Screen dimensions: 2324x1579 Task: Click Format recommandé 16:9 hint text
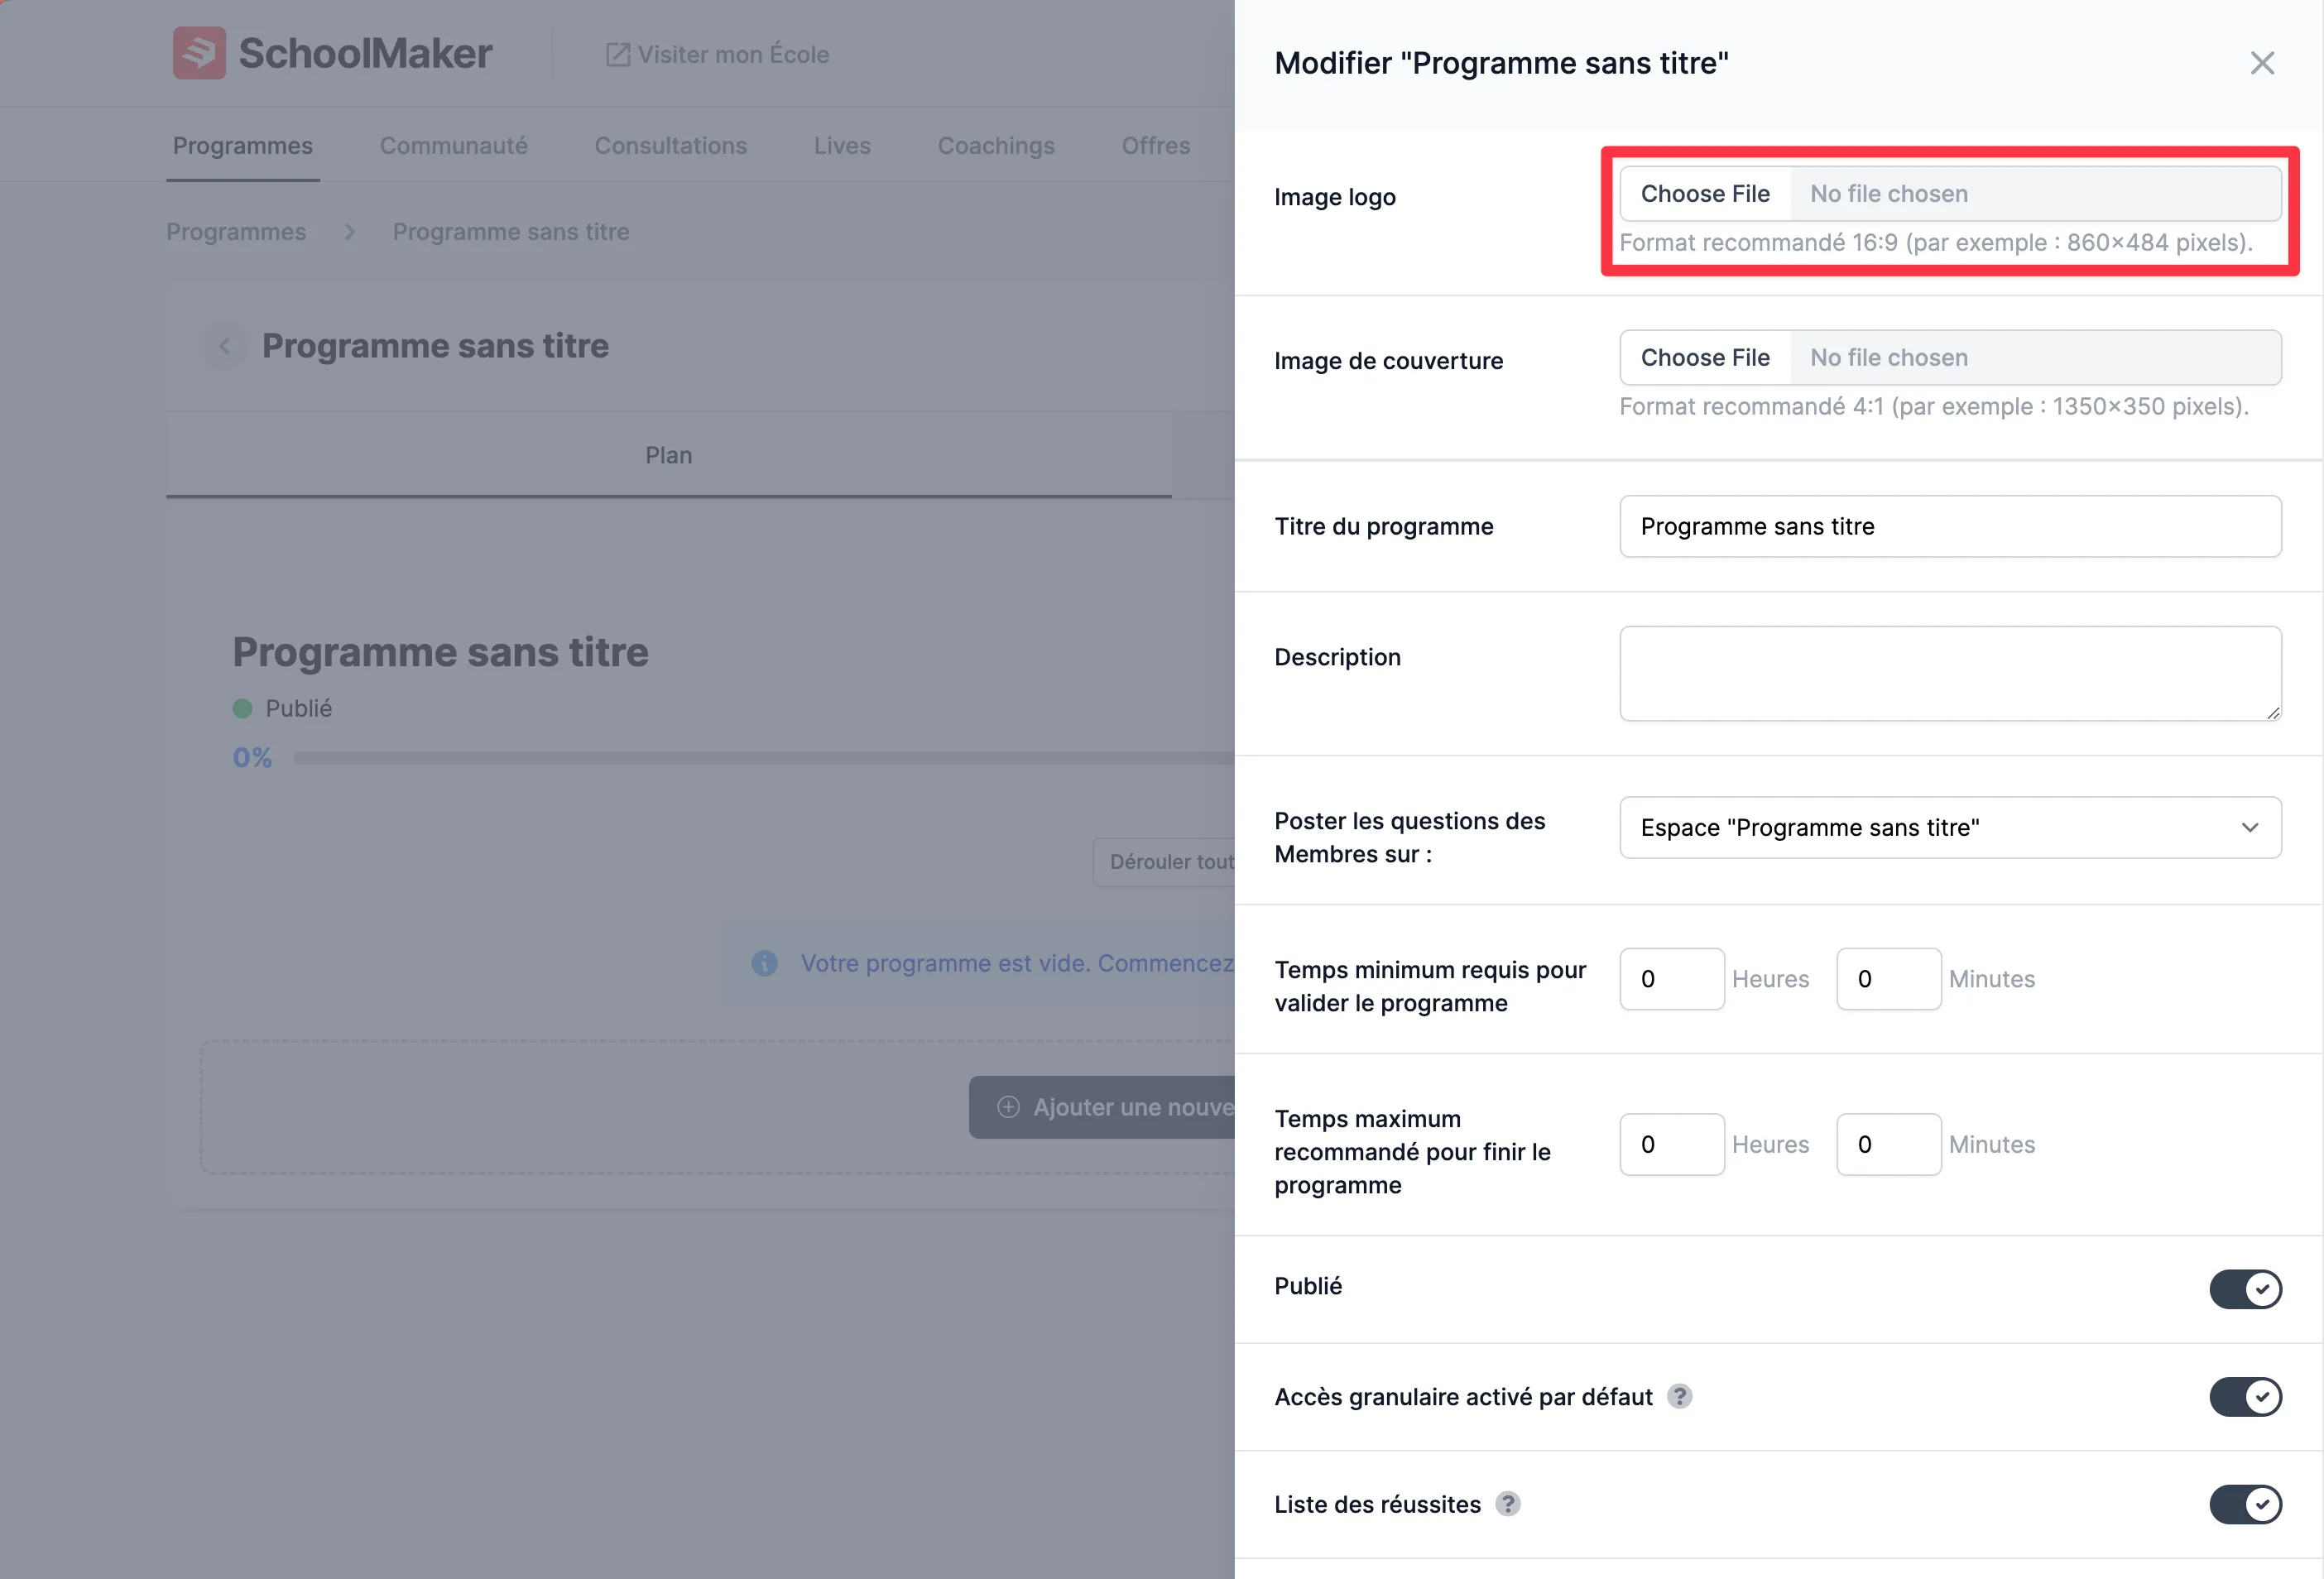point(1936,243)
